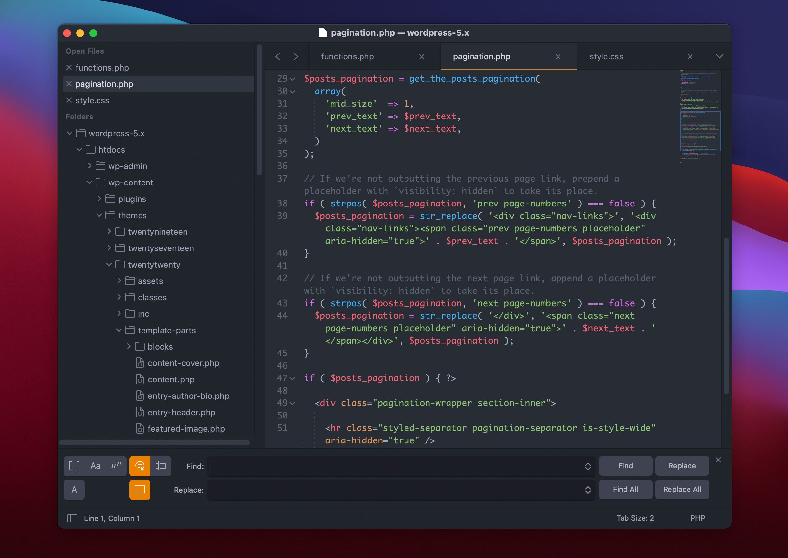Image resolution: width=788 pixels, height=558 pixels.
Task: Open content-cover.php from the sidebar
Action: (183, 363)
